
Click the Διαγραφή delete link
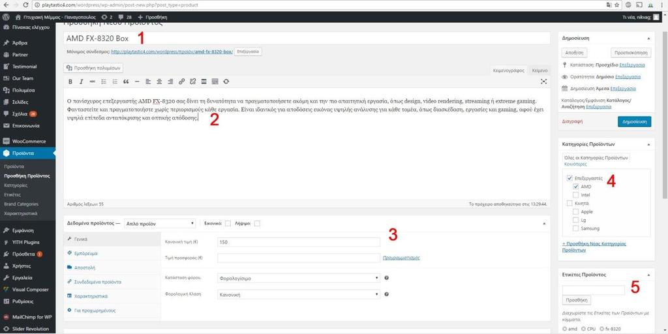[572, 121]
